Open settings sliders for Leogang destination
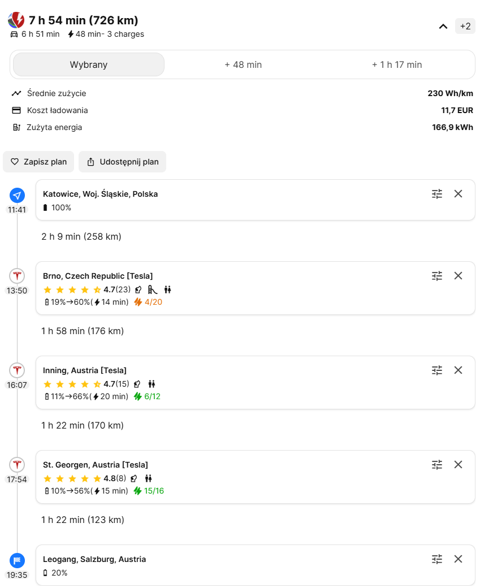 (x=437, y=559)
